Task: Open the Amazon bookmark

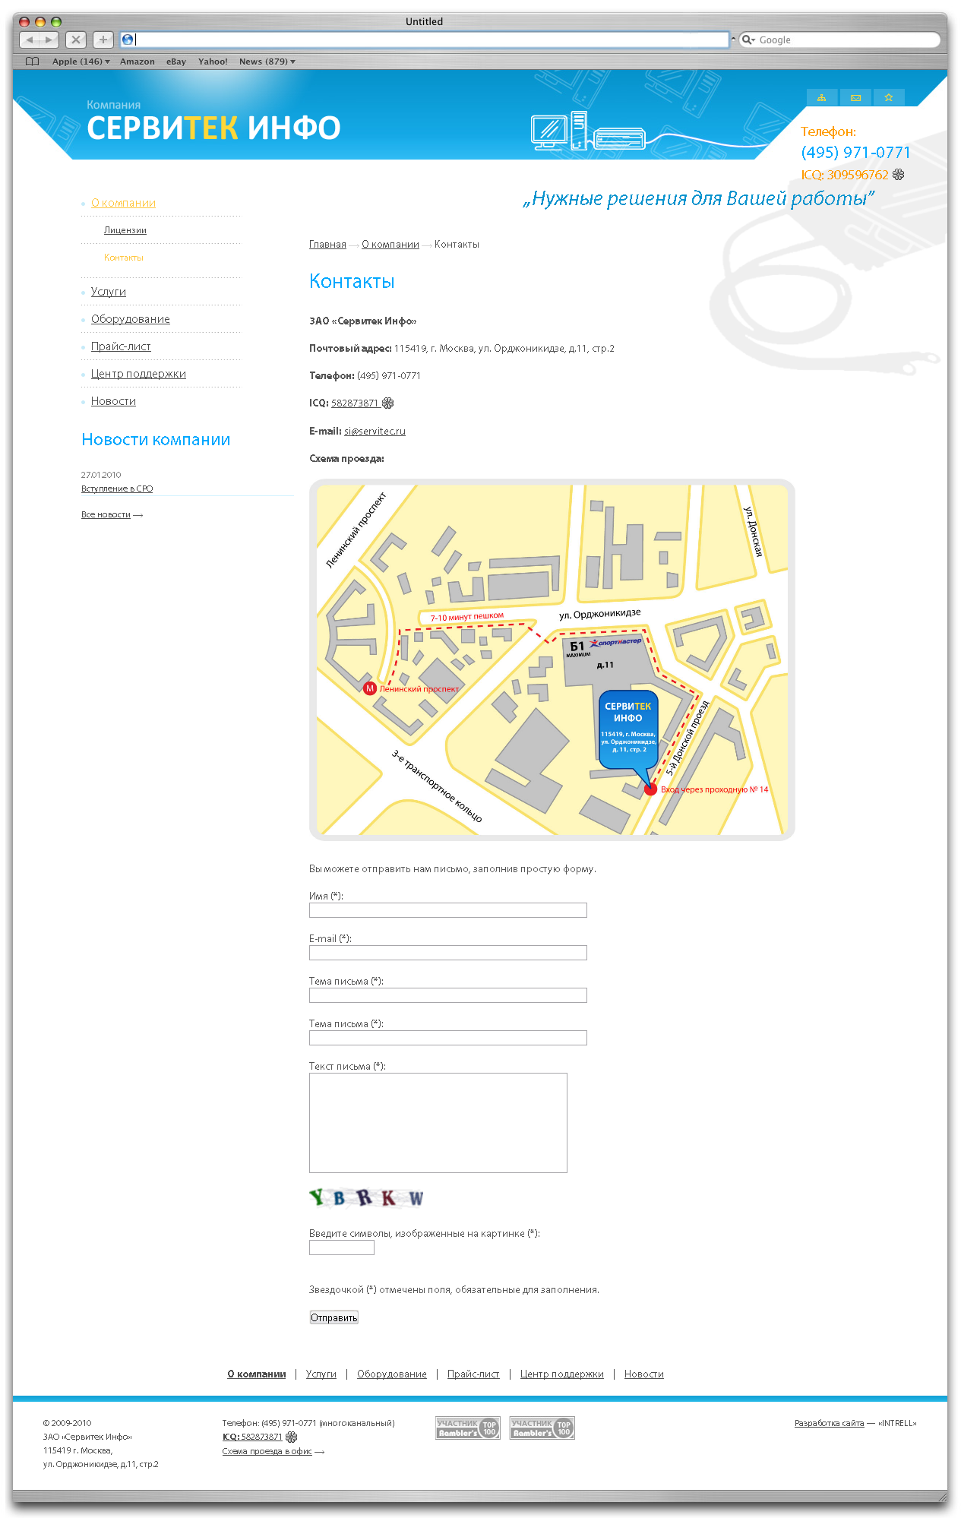Action: point(138,62)
